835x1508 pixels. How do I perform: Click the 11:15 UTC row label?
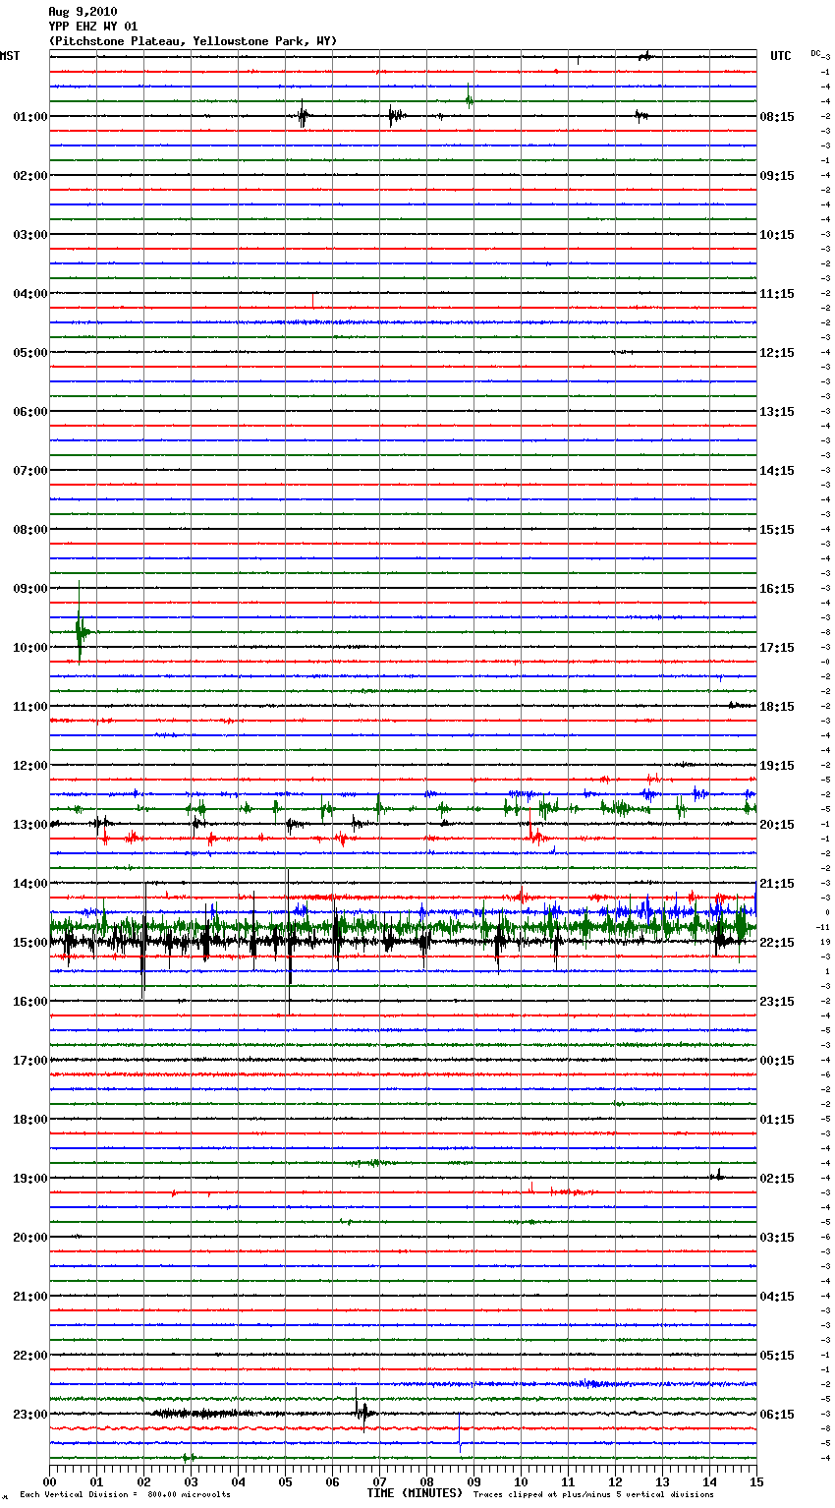(x=777, y=294)
